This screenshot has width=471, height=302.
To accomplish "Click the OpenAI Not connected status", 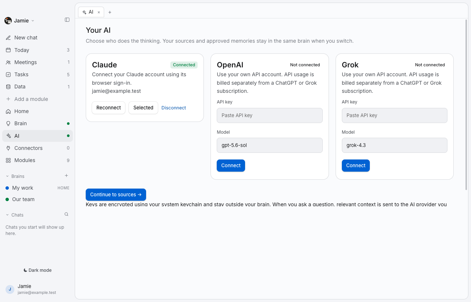I will point(305,65).
